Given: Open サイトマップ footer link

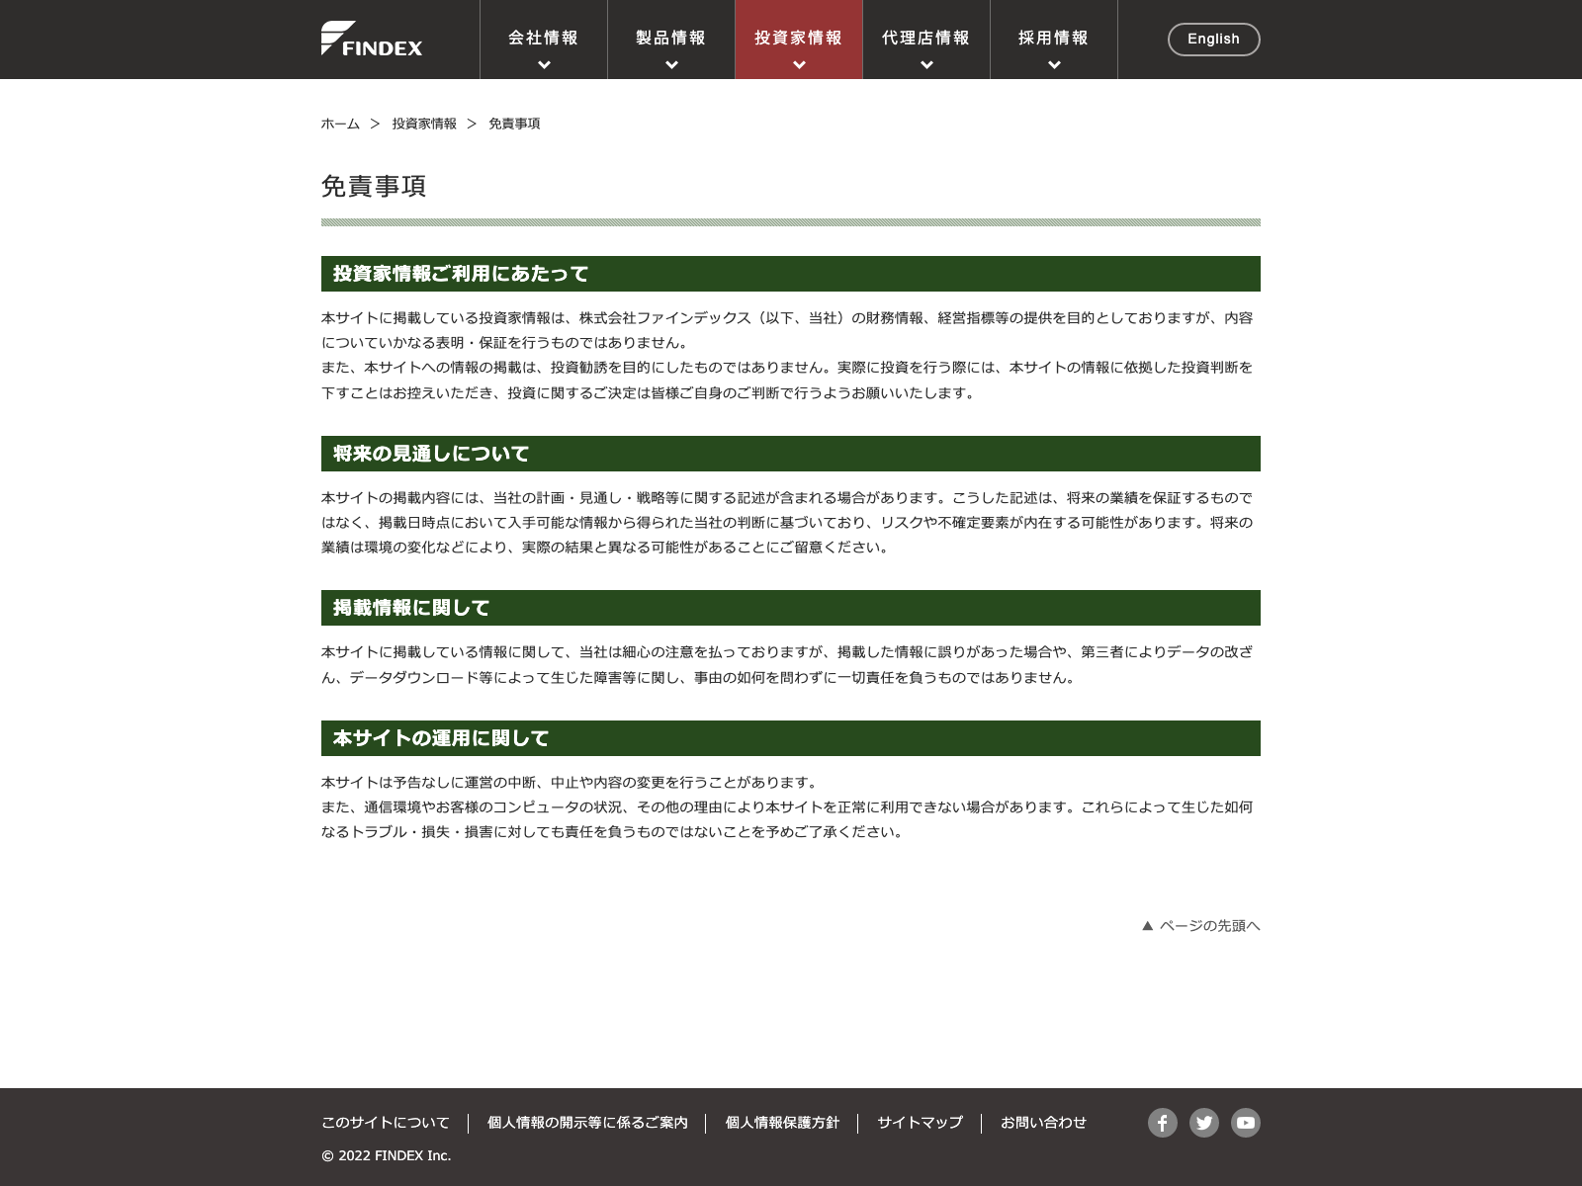Looking at the screenshot, I should 920,1123.
